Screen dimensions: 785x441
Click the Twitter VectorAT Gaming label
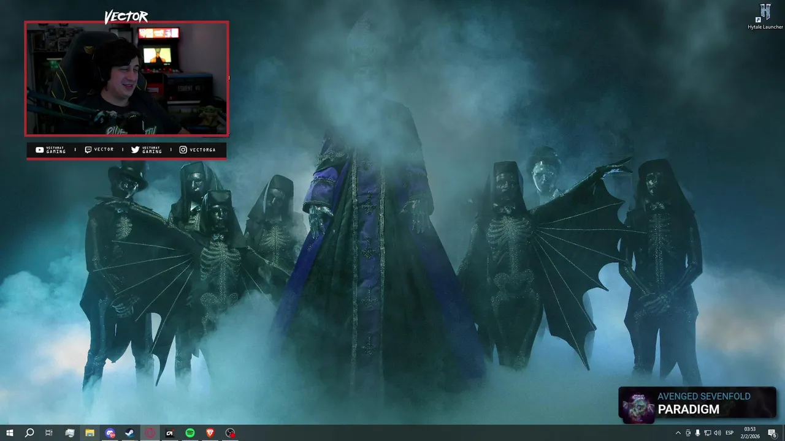point(147,150)
